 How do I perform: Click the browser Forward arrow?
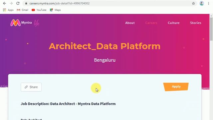click(11, 3)
